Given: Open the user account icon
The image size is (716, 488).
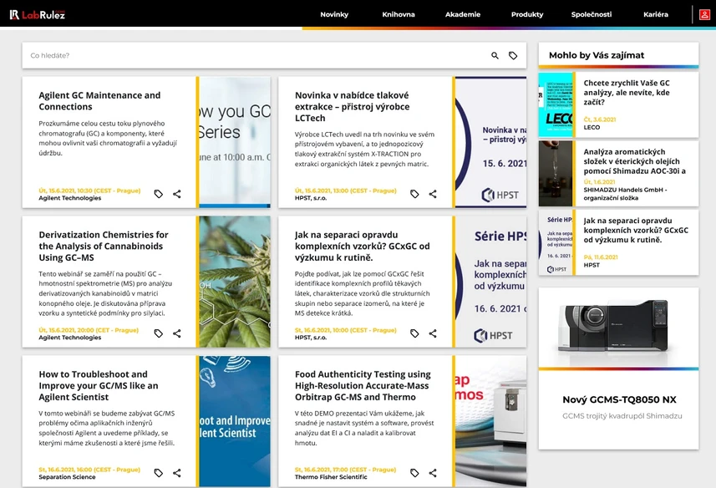Looking at the screenshot, I should pos(706,14).
